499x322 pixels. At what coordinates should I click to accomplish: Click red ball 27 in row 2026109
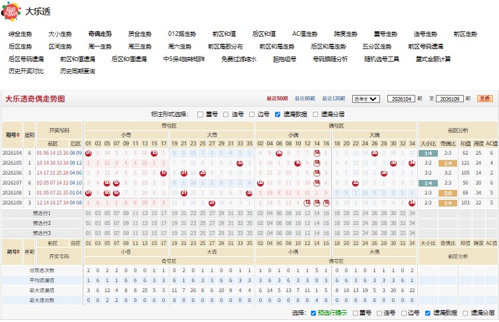212,202
